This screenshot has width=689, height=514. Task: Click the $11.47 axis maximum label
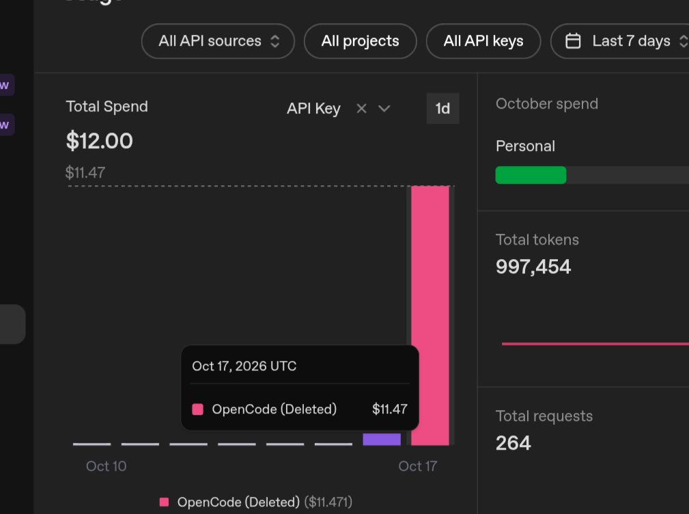(85, 172)
